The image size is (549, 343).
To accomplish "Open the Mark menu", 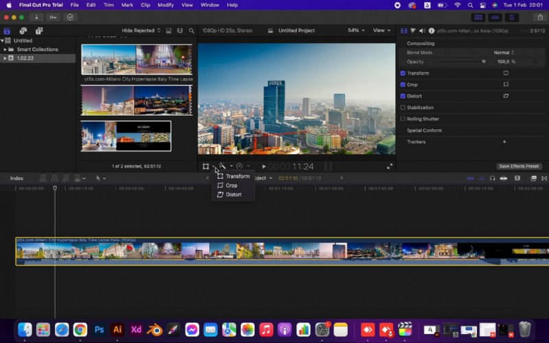I will tap(127, 5).
